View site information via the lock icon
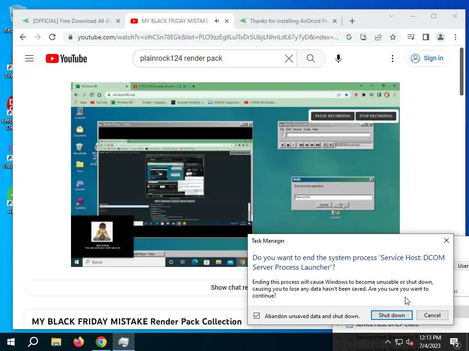Viewport: 469px width, 351px height. point(70,37)
